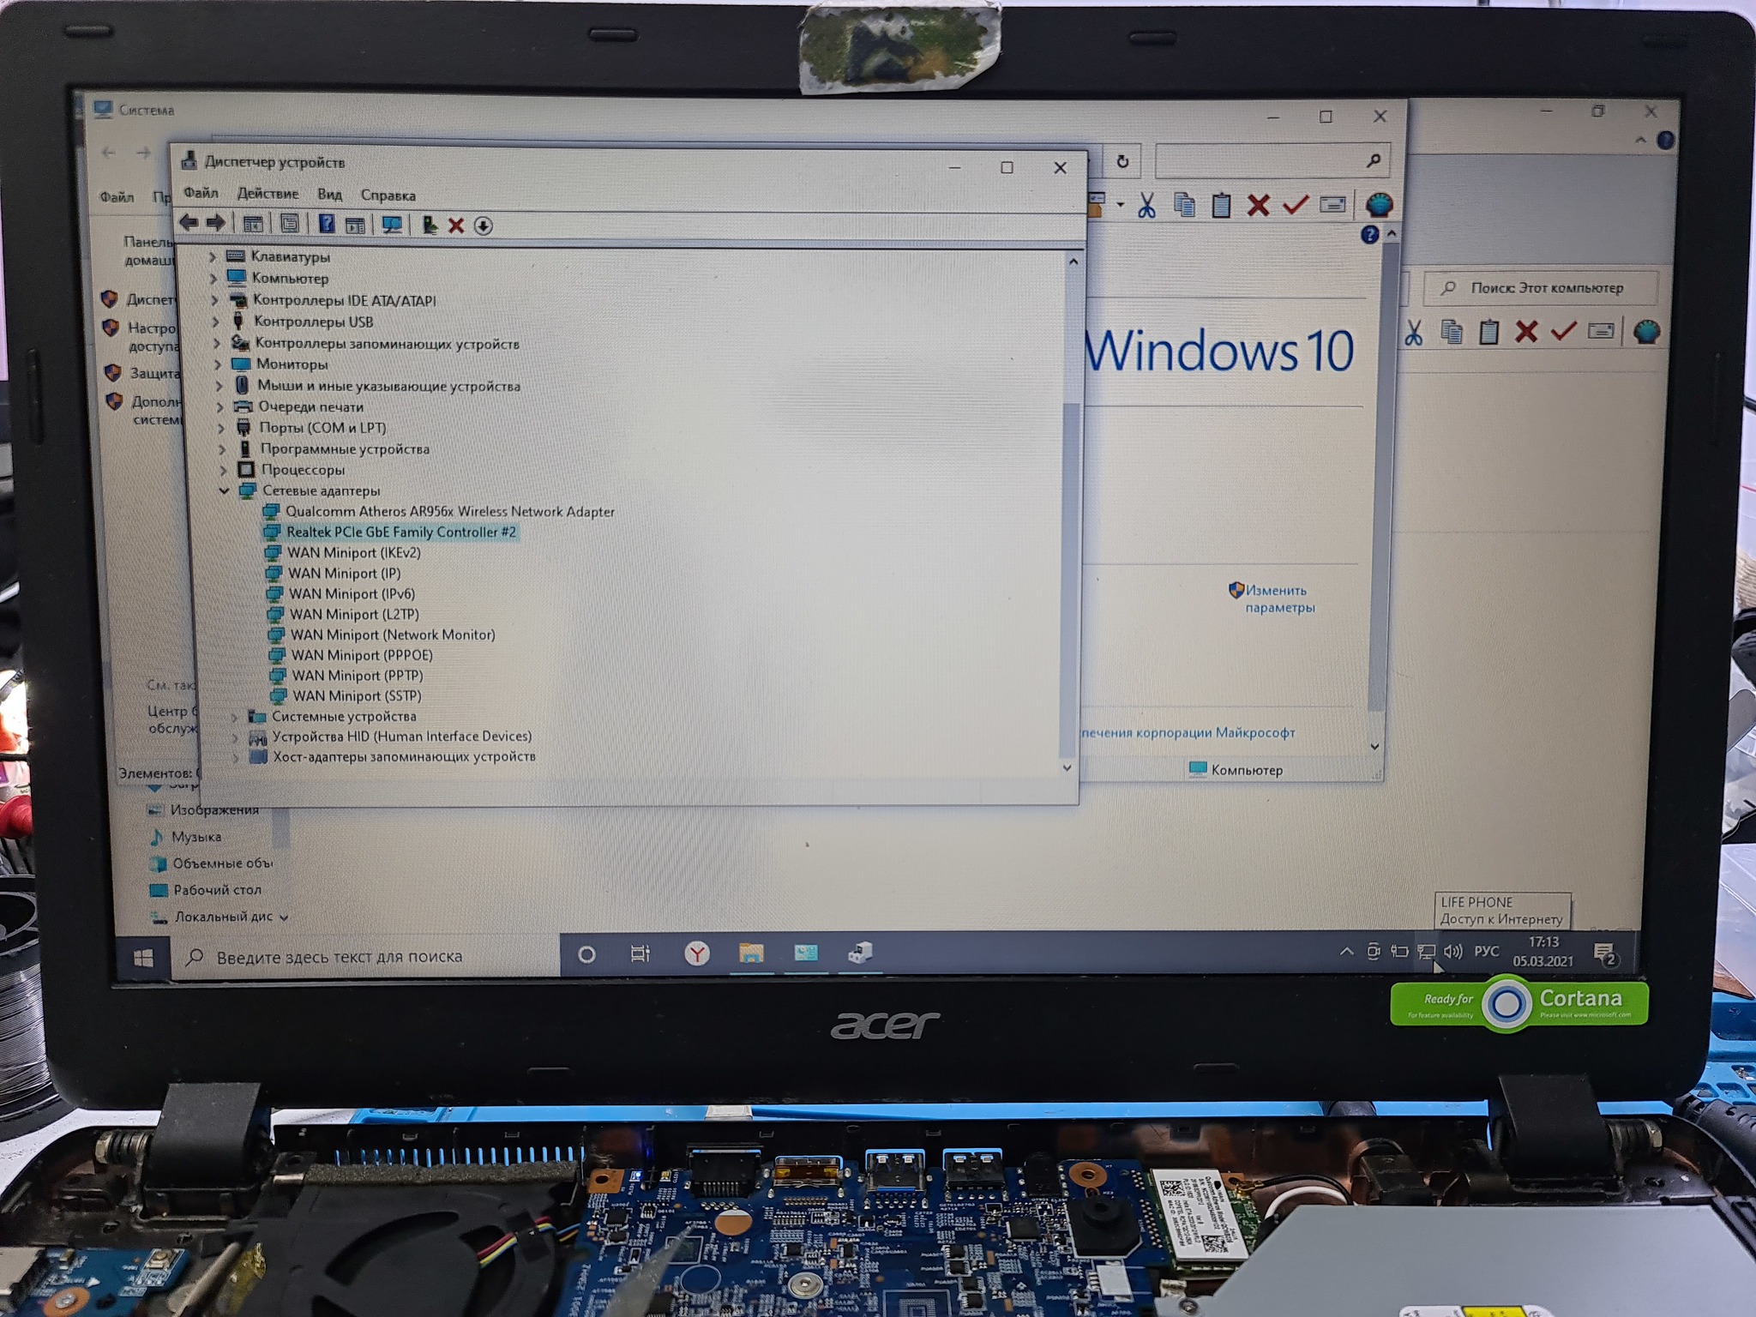
Task: Select Qualcomm Atheros AR956x Wireless Network Adapter
Action: click(449, 511)
